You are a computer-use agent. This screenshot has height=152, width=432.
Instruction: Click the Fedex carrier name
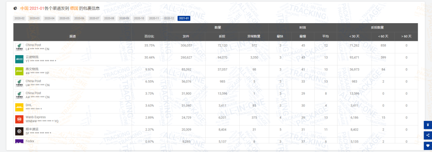point(30,141)
